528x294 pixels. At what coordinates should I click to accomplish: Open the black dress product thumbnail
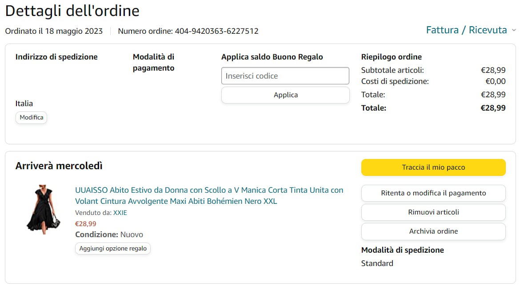[43, 209]
